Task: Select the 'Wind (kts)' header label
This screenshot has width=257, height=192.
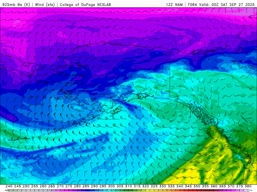Action: (45, 4)
